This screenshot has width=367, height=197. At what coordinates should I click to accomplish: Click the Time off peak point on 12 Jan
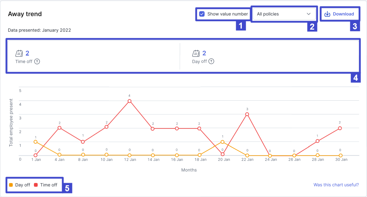[x=129, y=101]
